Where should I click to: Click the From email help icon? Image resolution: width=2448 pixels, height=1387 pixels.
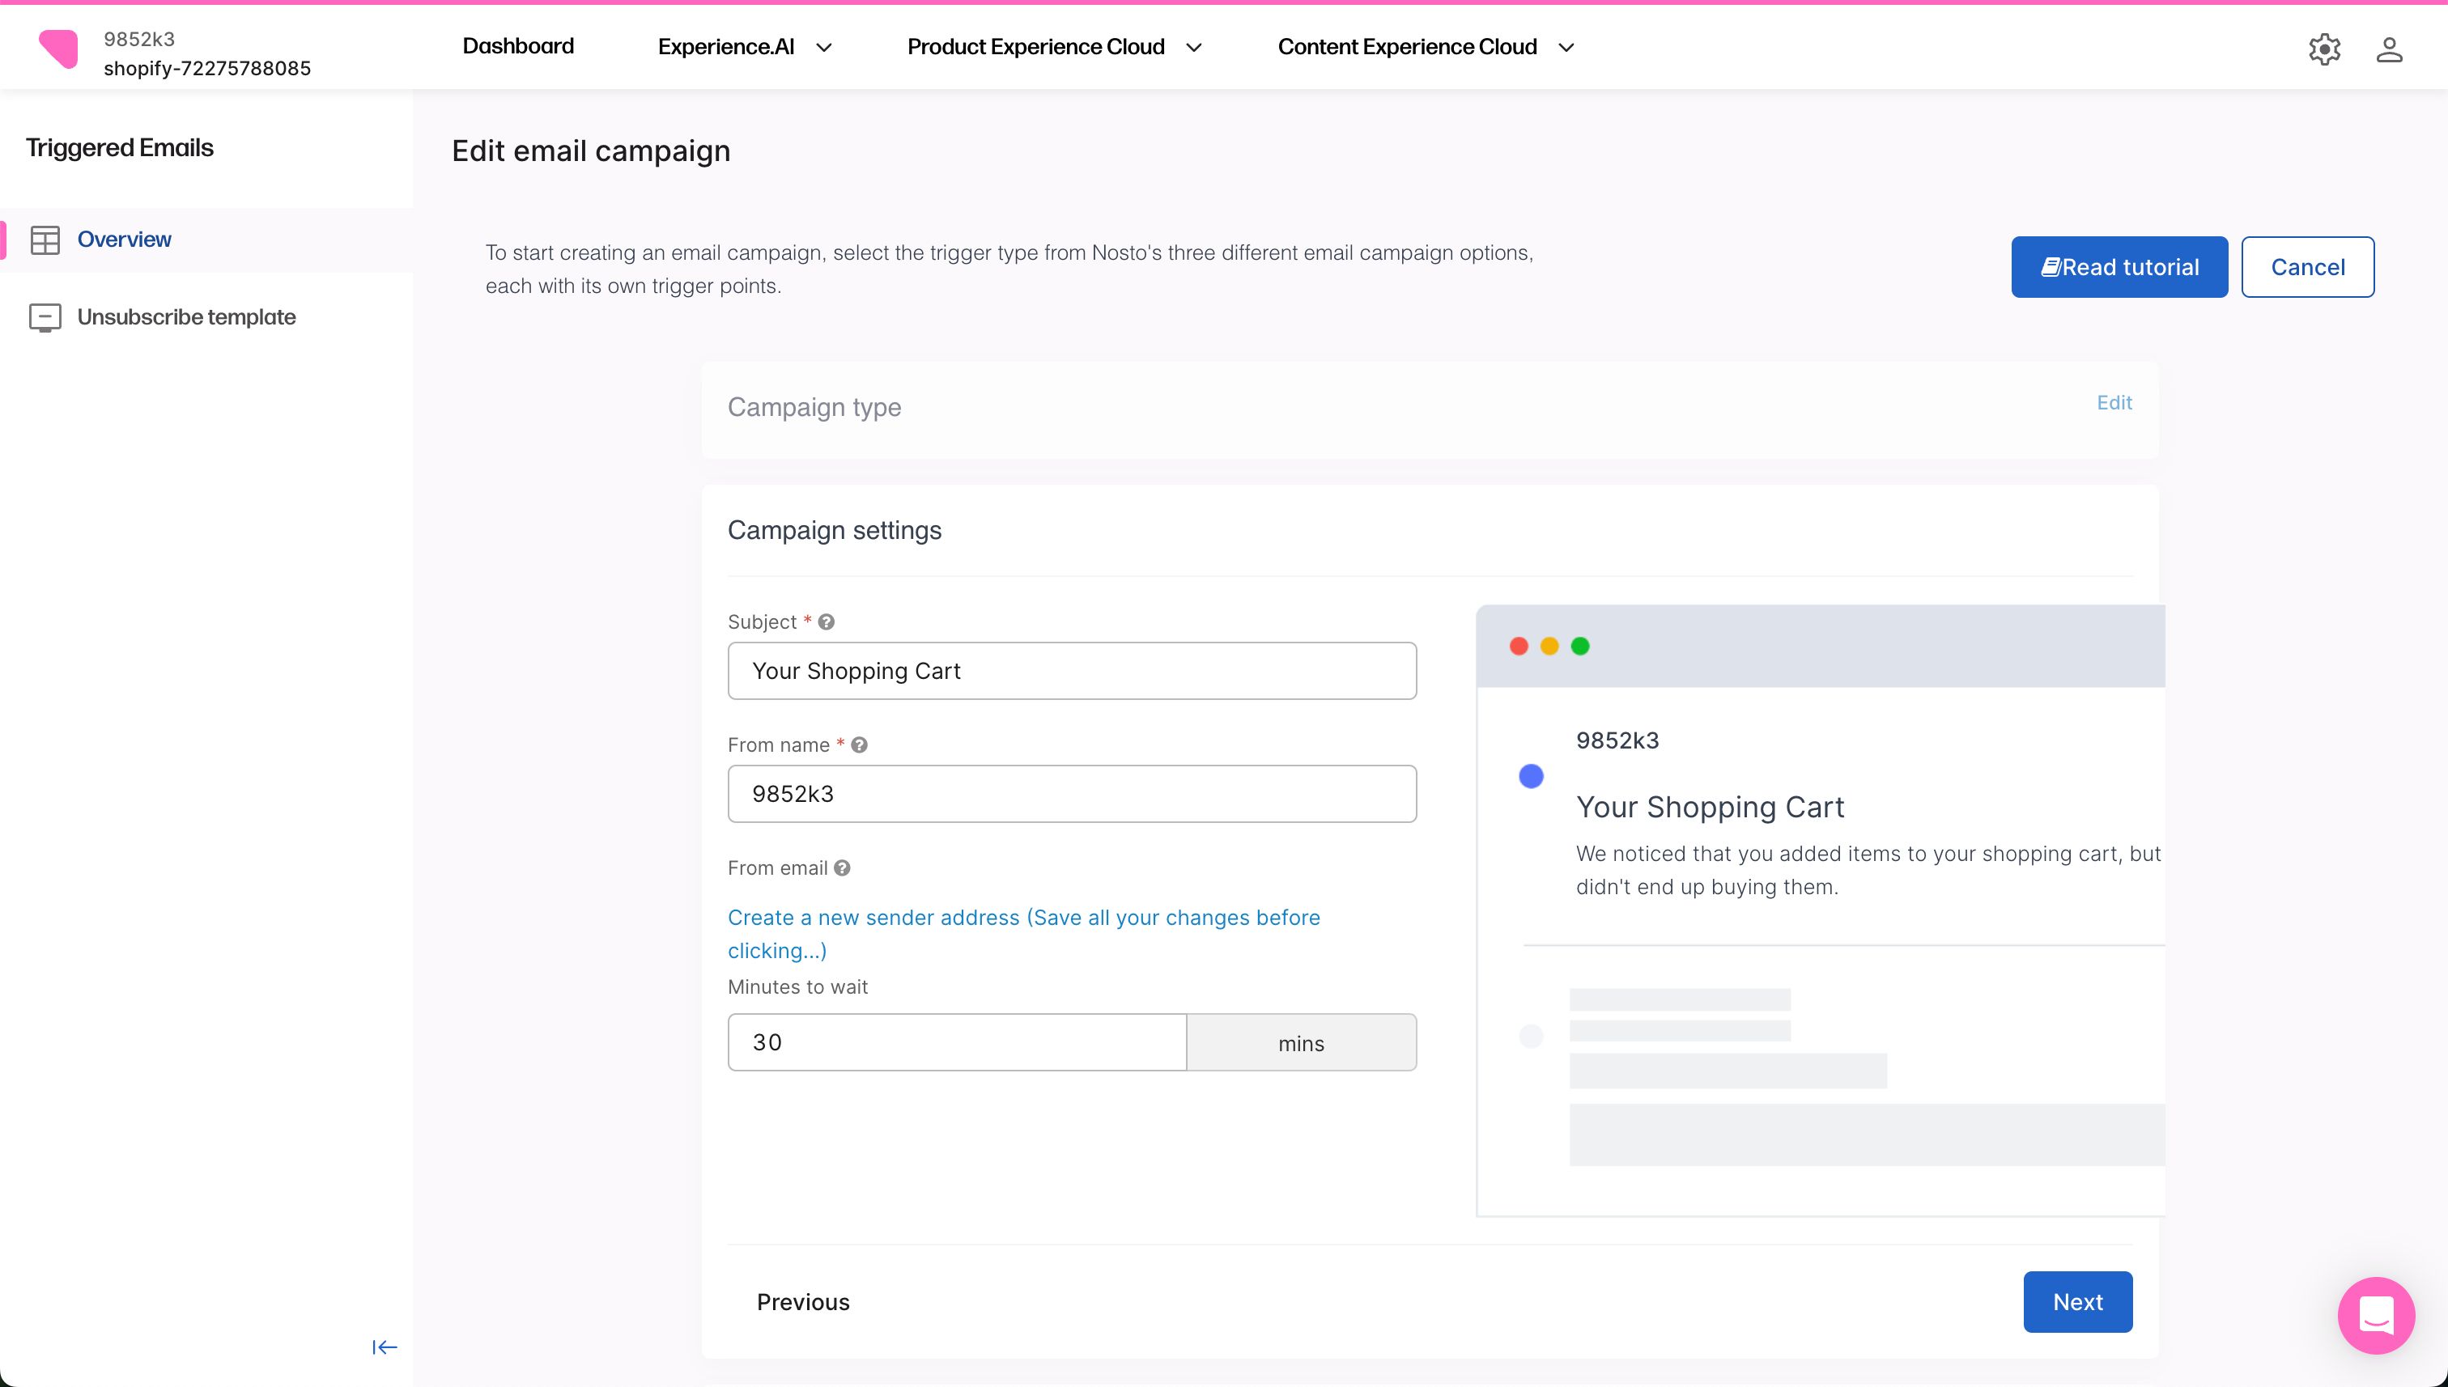(x=841, y=867)
